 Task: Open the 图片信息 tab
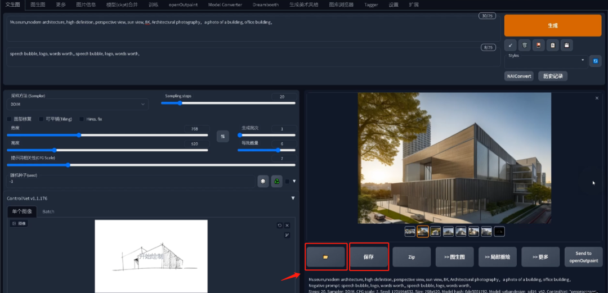pyautogui.click(x=86, y=4)
